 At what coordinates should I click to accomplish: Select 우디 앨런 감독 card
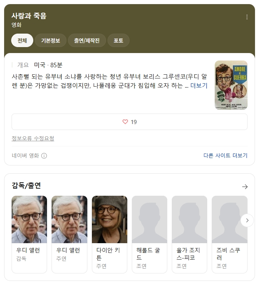tap(29, 234)
